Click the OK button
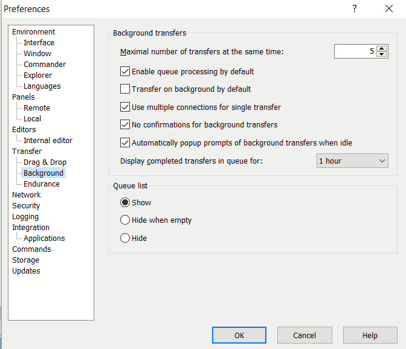 [239, 336]
